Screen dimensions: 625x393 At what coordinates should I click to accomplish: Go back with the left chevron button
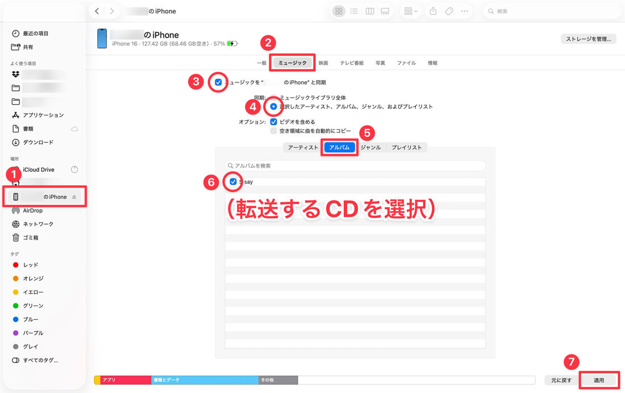tap(97, 11)
